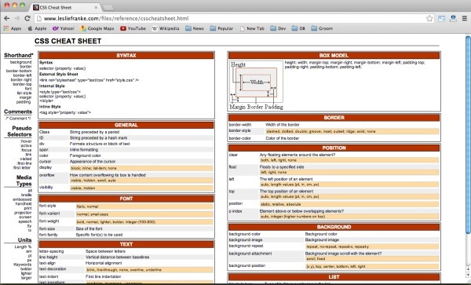Screen dimensions: 471x285
Task: Expand the Popular bookmarks folder
Action: (x=221, y=28)
